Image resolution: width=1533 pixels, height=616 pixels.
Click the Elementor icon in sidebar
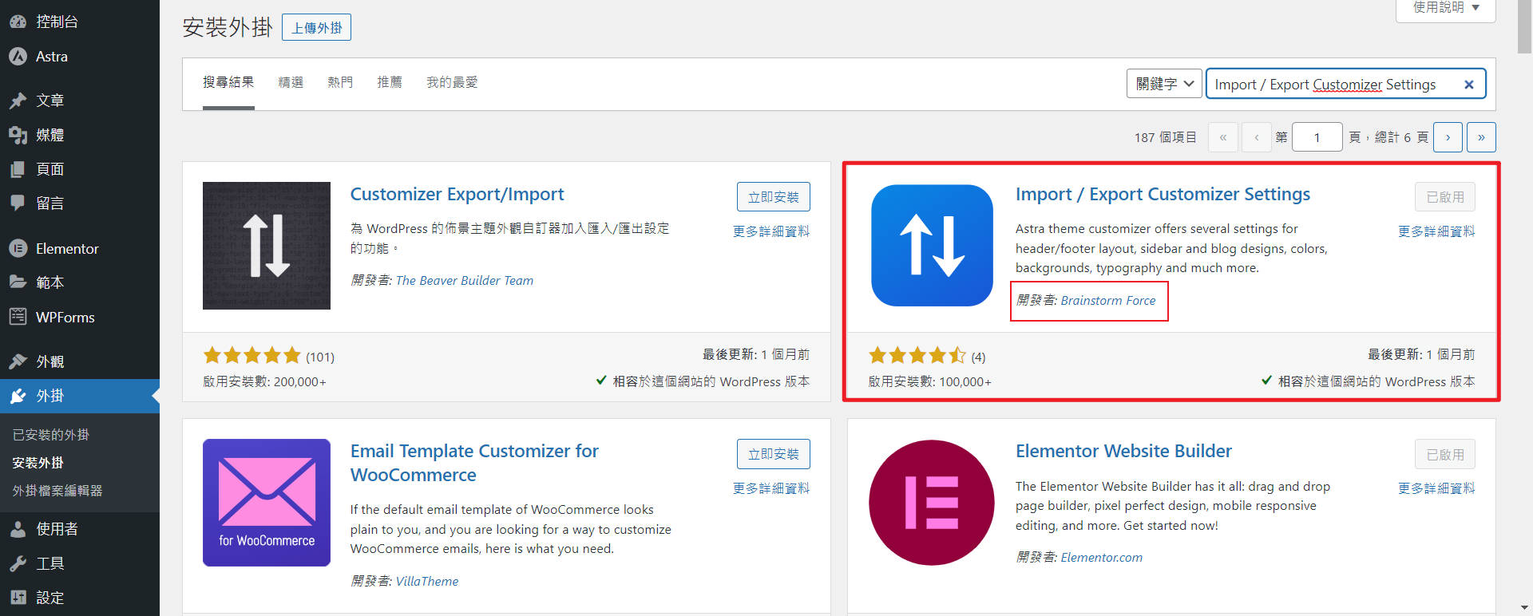(x=18, y=249)
